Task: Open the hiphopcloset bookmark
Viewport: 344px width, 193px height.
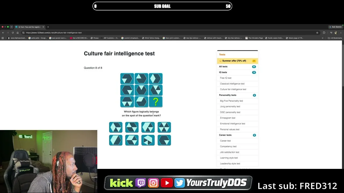Action: 17,38
